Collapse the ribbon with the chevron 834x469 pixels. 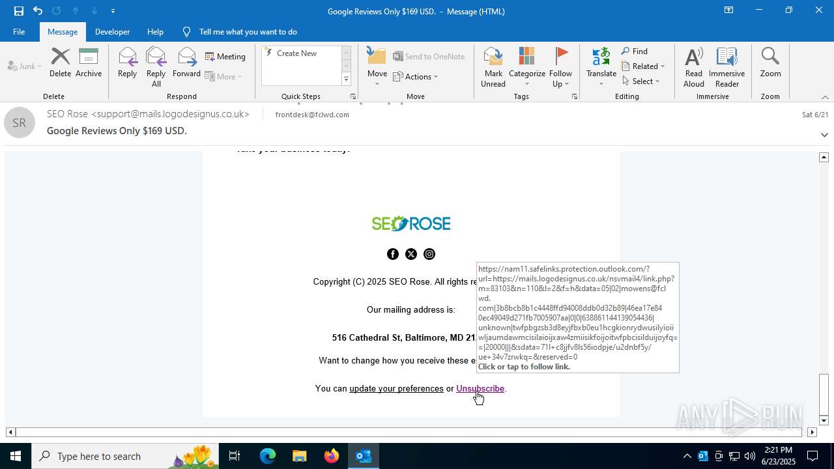825,97
